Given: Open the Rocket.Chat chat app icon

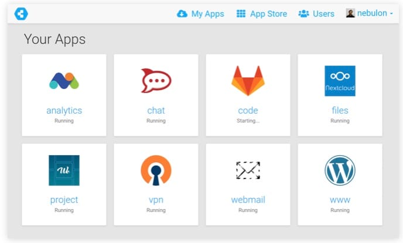Looking at the screenshot, I should pyautogui.click(x=156, y=81).
